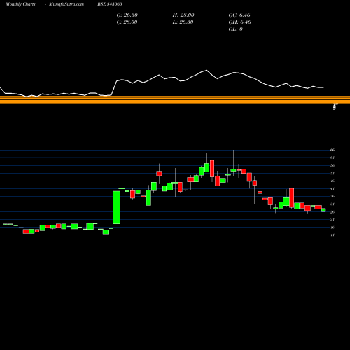Click the 21 price axis label
Image resolution: width=350 pixels, height=350 pixels.
332,220
